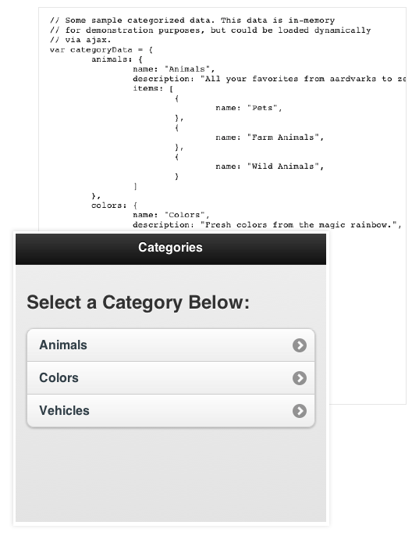Tap the arrow icon on Animals row

pos(300,345)
